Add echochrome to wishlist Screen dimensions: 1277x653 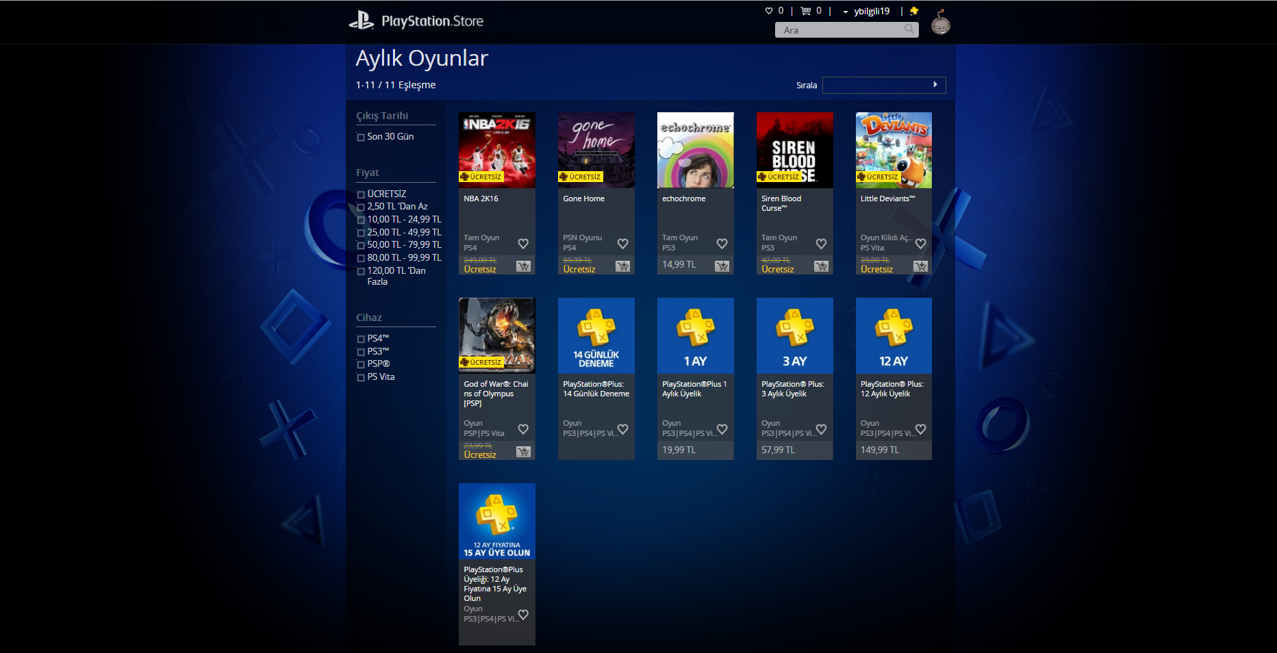pyautogui.click(x=722, y=244)
